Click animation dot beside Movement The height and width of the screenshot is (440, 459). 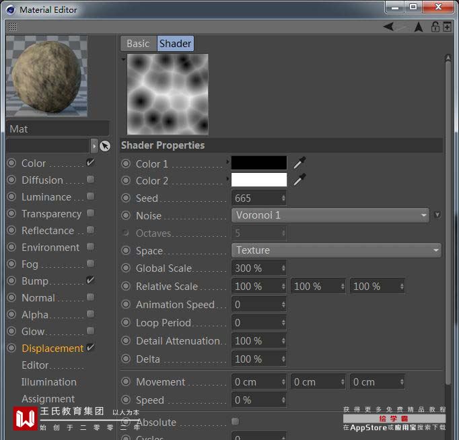coord(126,381)
